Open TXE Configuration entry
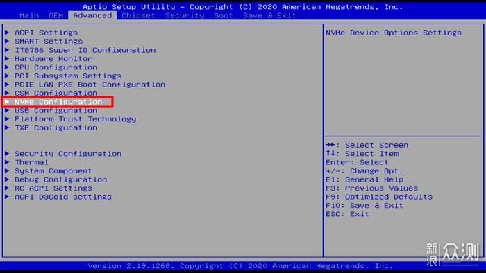 (56, 128)
